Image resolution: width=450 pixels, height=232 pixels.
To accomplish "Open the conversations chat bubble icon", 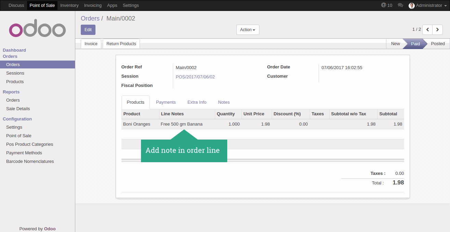I will (x=400, y=5).
